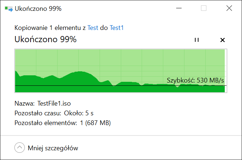
Task: Click the Pozostało elementów 1 (687 MB) line
Action: [x=63, y=123]
